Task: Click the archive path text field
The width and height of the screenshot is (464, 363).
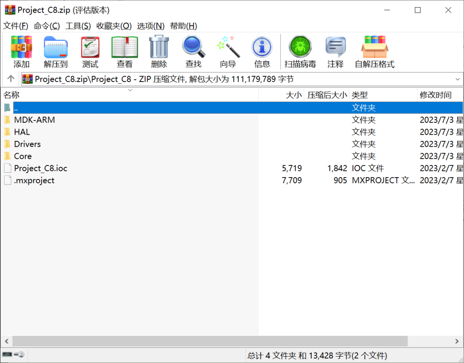Action: [242, 79]
